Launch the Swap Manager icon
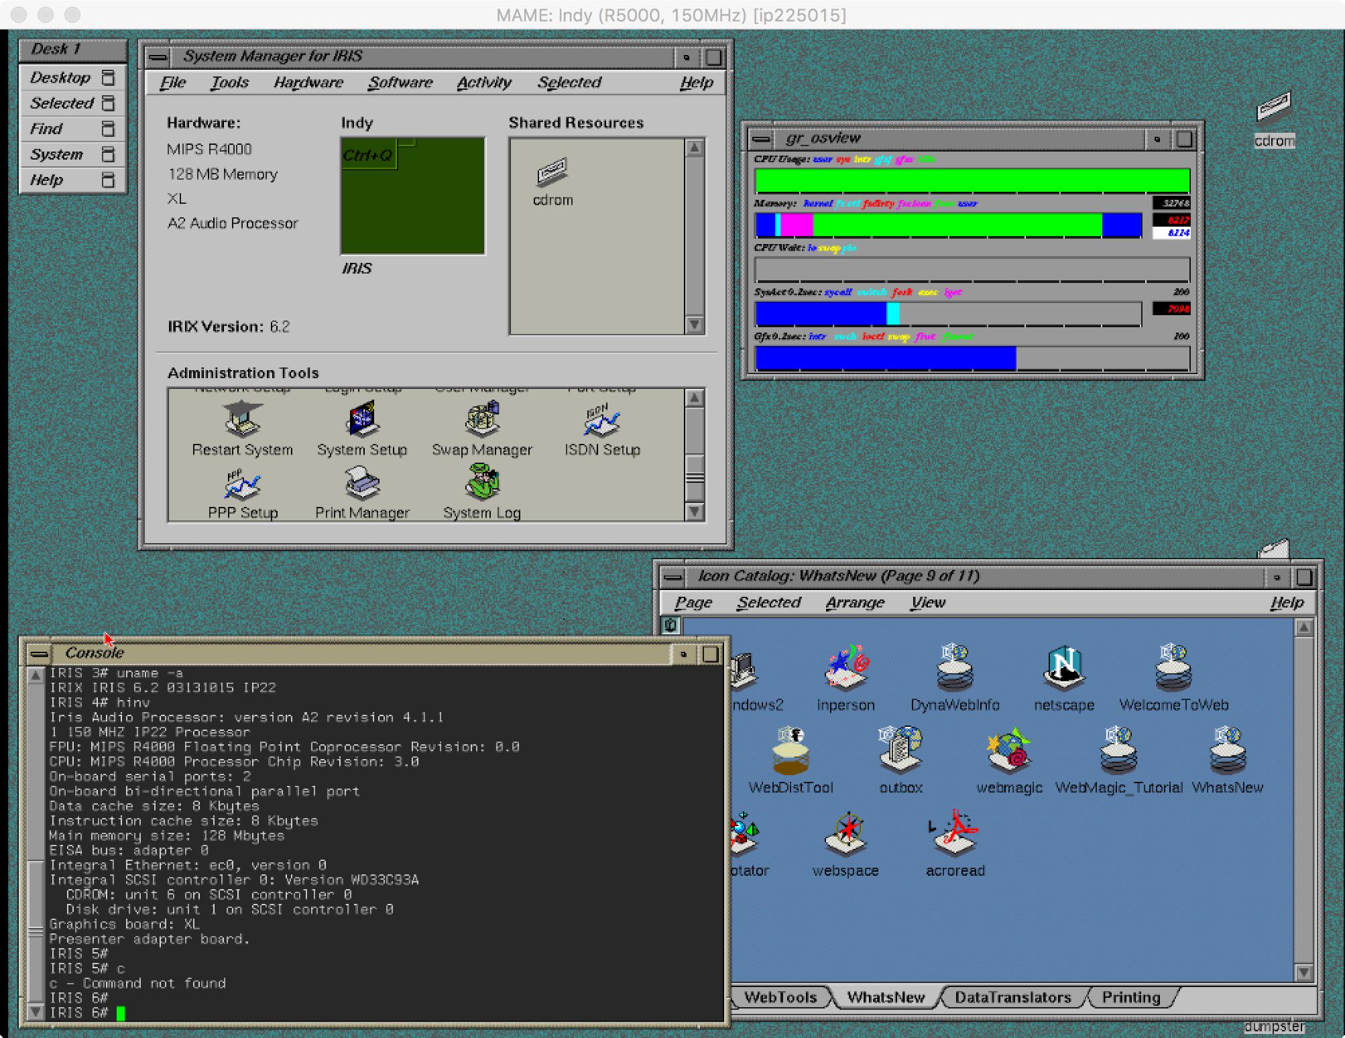Image resolution: width=1345 pixels, height=1038 pixels. [482, 418]
